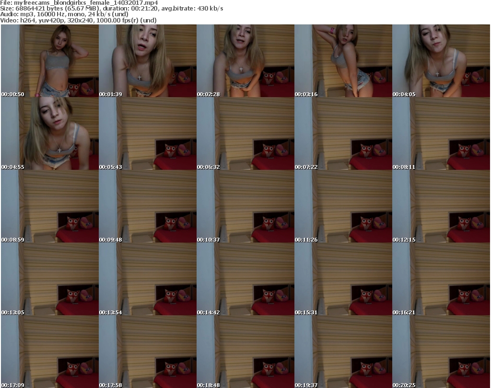Pick the frame marked 00:11:26
Image resolution: width=491 pixels, height=388 pixels.
(343, 207)
